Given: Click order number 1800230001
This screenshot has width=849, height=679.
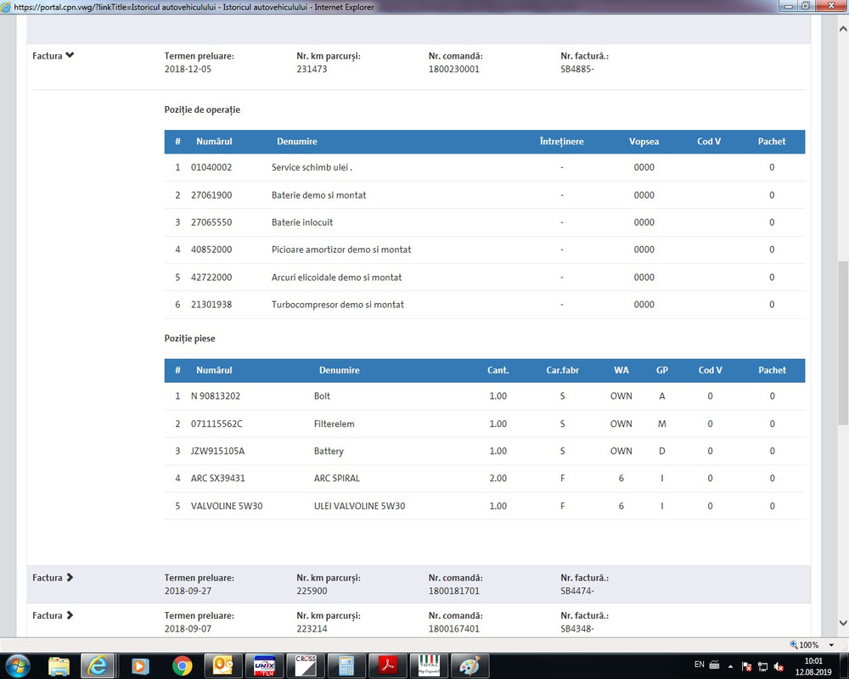Looking at the screenshot, I should 453,70.
